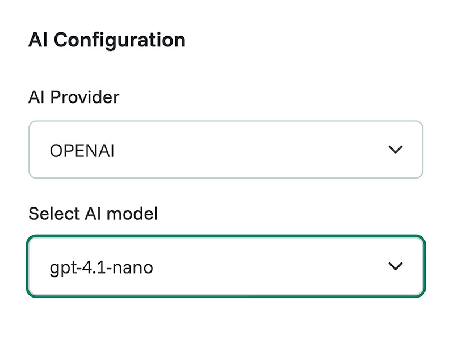Collapse the focused AI model selector
The width and height of the screenshot is (454, 340).
(x=394, y=266)
